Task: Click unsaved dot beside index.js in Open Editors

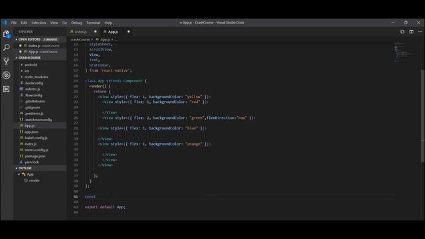Action: [x=21, y=46]
